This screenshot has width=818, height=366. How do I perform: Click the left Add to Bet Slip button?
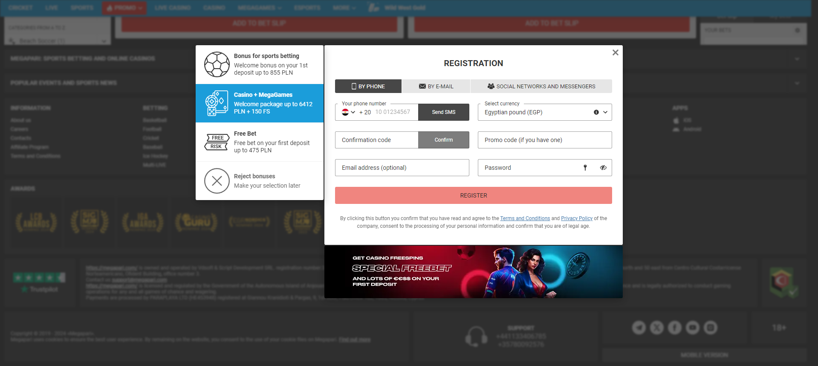tap(259, 23)
